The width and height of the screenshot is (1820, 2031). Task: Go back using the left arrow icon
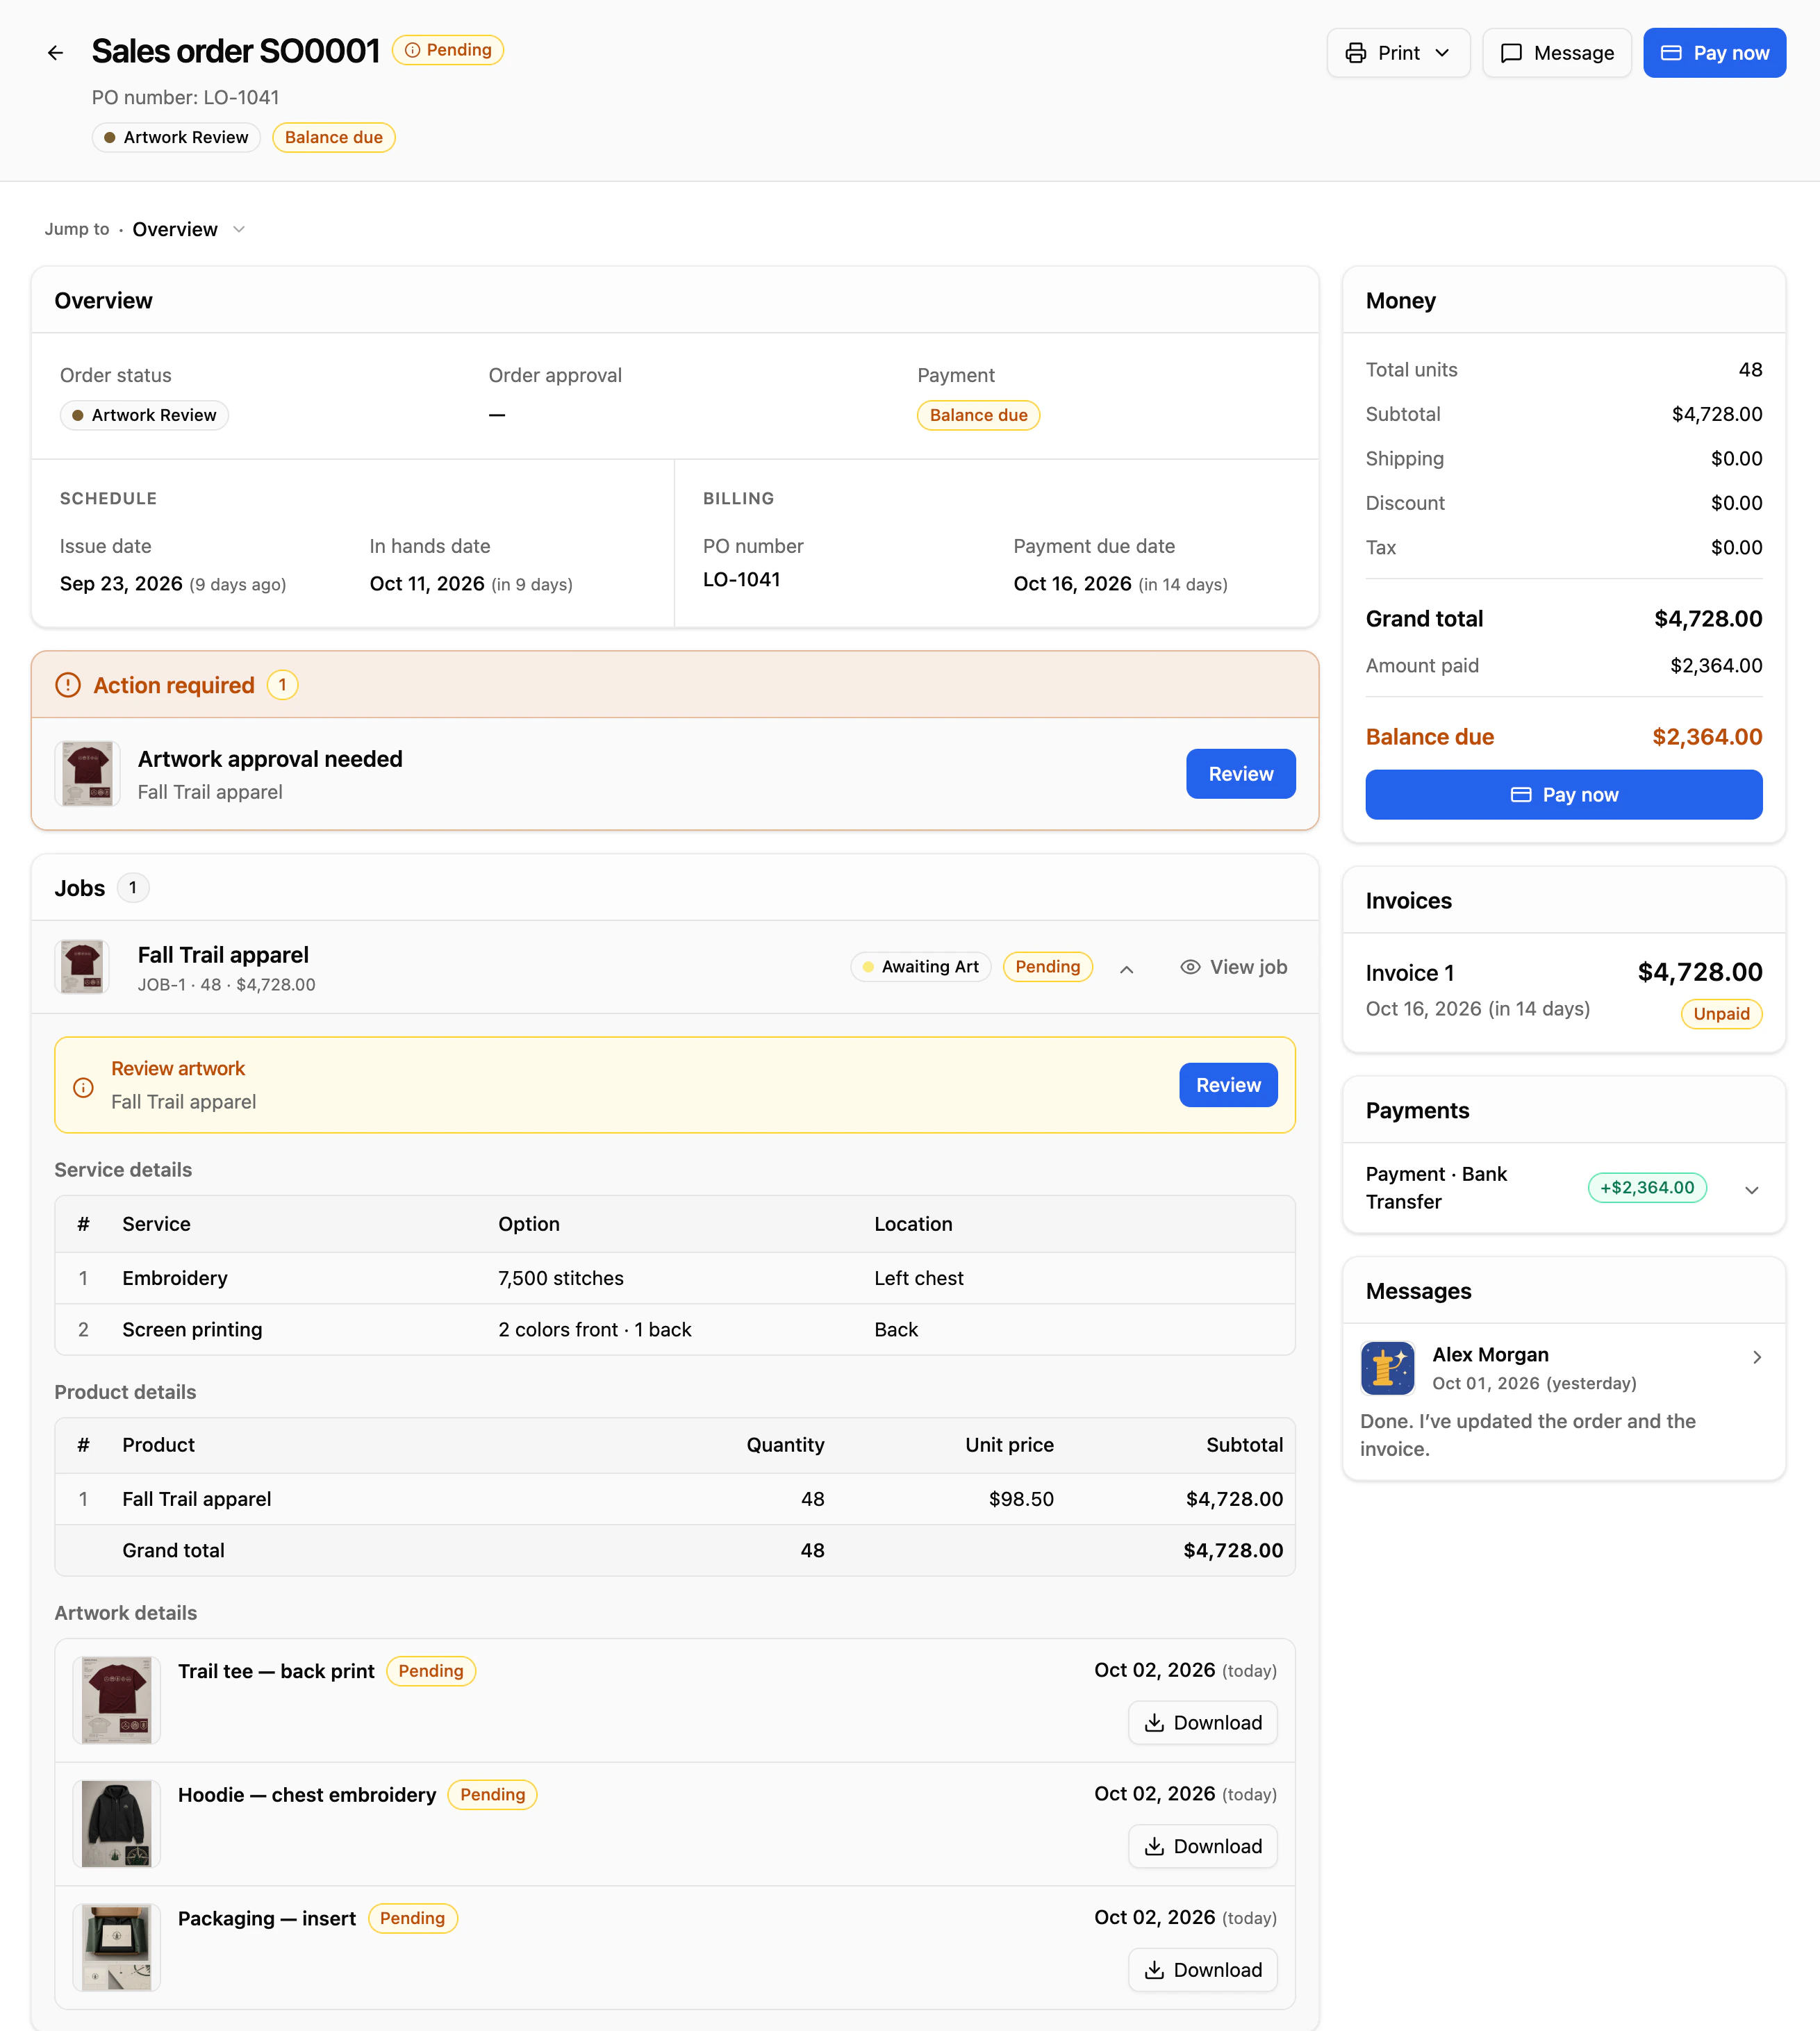click(x=55, y=53)
